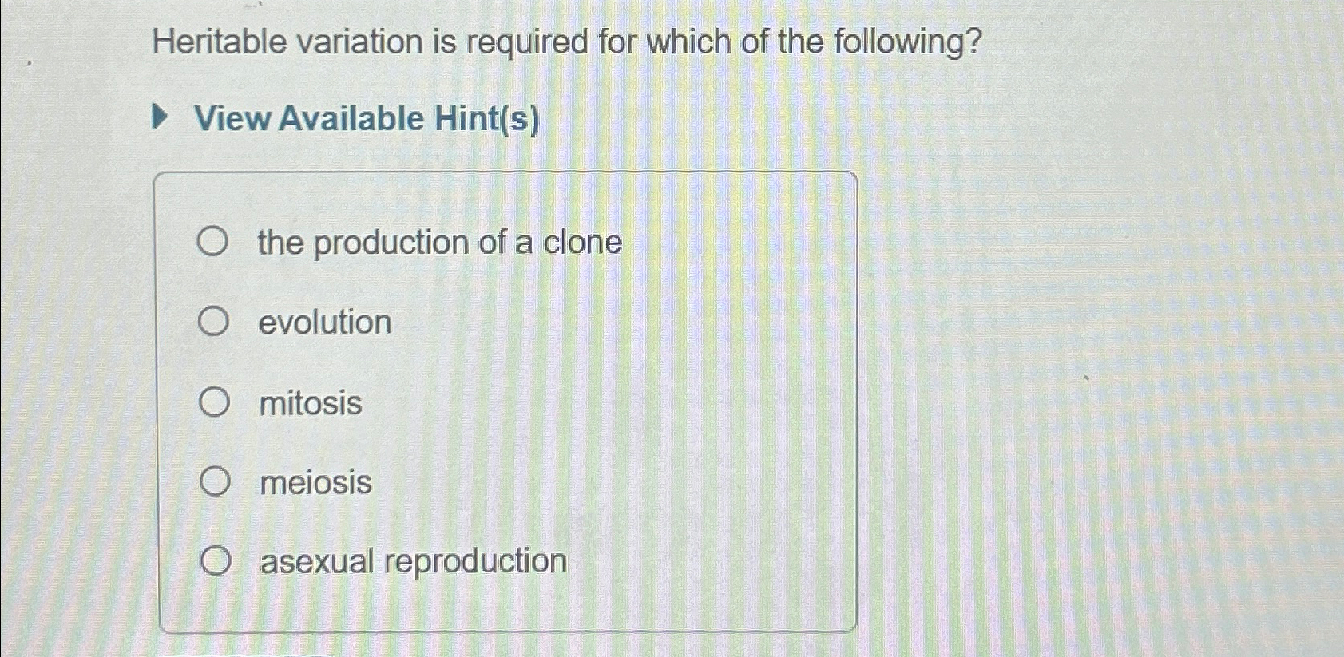The height and width of the screenshot is (657, 1344).
Task: Select the production of a clone option
Action: [x=213, y=240]
